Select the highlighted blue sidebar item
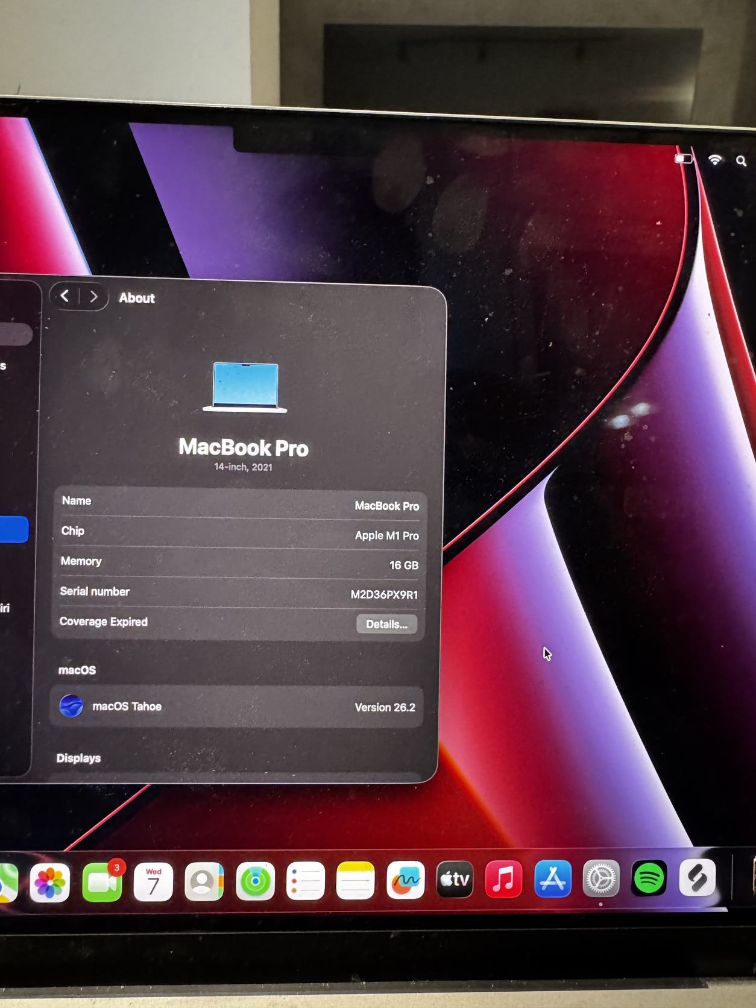 coord(13,529)
